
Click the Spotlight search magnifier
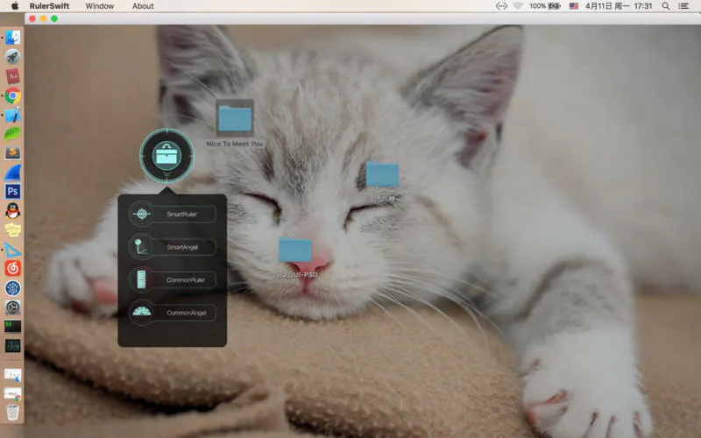pos(666,6)
